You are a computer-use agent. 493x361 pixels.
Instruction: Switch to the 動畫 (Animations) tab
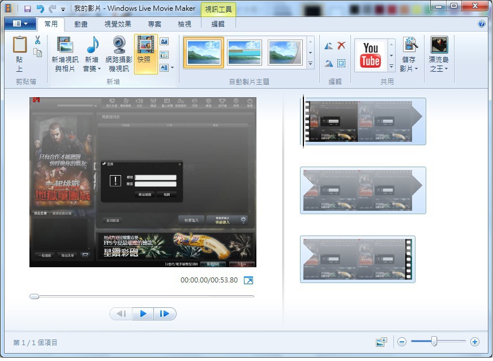(x=81, y=24)
